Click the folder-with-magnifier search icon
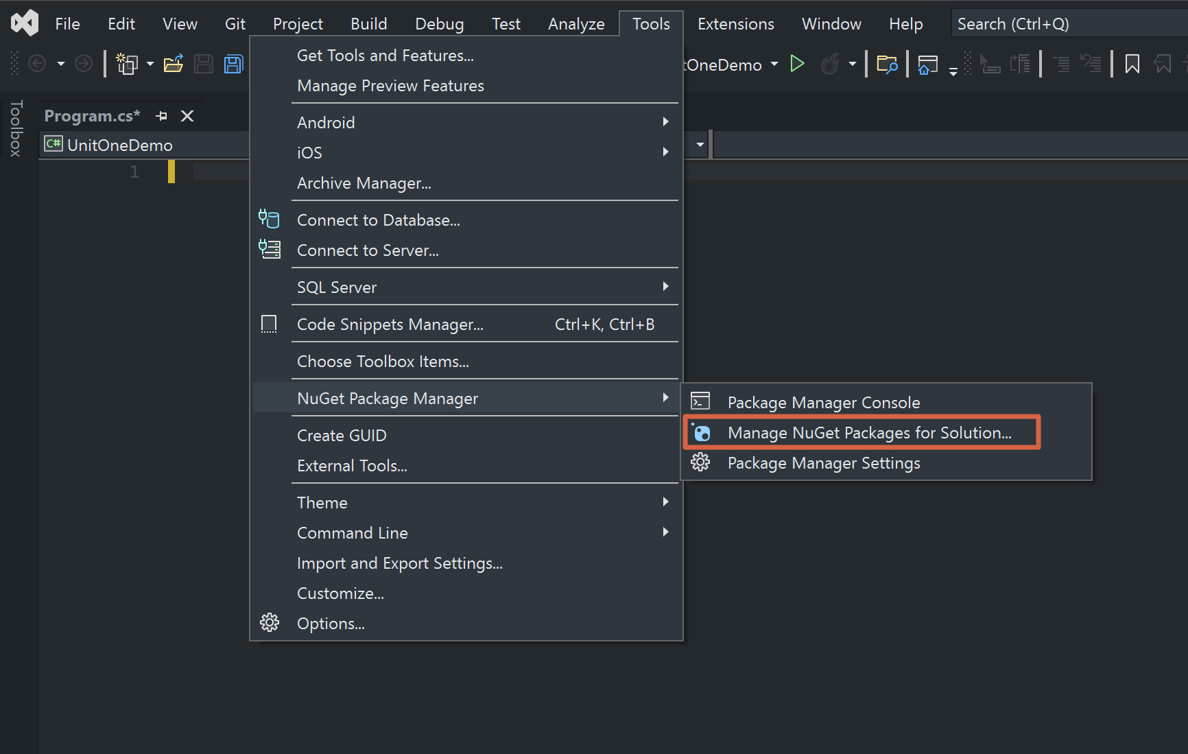Viewport: 1188px width, 754px height. tap(887, 63)
